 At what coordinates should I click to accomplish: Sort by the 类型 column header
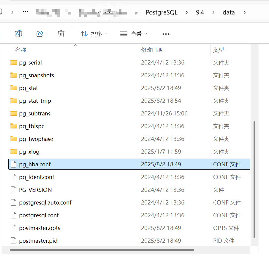[219, 50]
